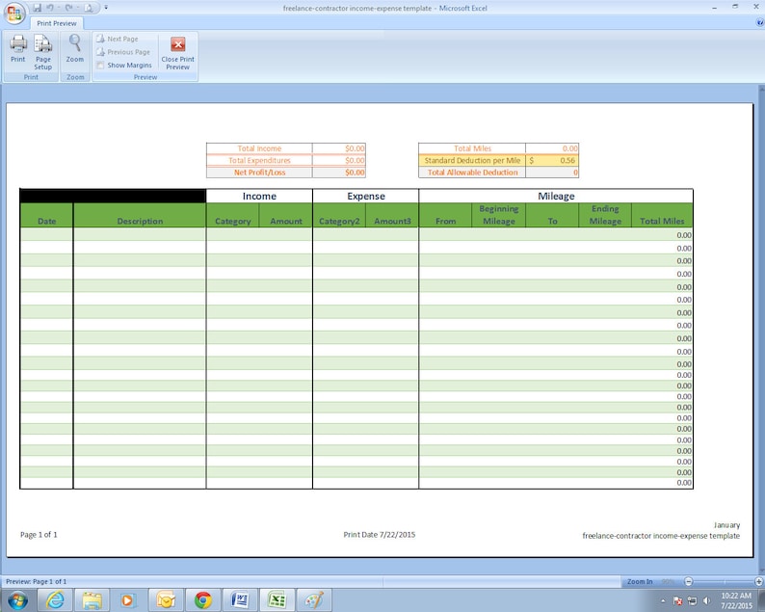Click the Print Preview icon in quick access toolbar

coord(89,8)
